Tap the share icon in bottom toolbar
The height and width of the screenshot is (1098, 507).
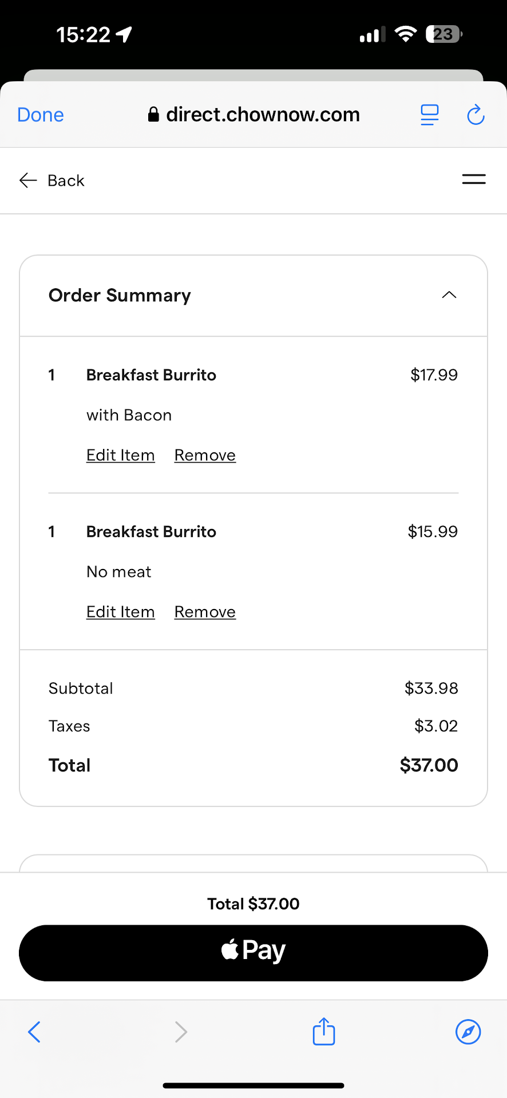coord(324,1032)
